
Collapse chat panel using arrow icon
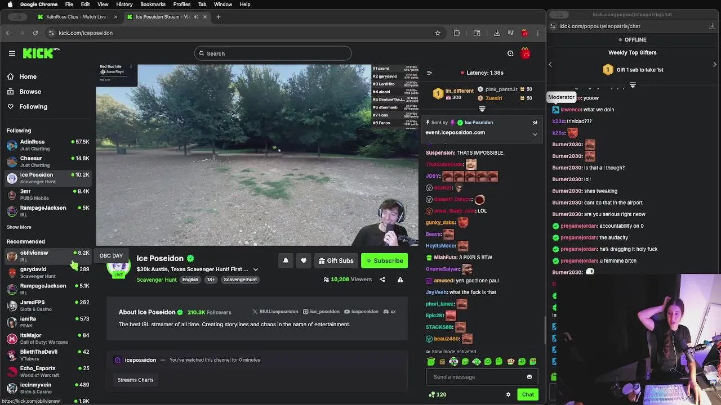429,73
